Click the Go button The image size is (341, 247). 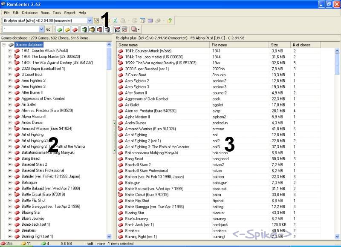pyautogui.click(x=48, y=29)
